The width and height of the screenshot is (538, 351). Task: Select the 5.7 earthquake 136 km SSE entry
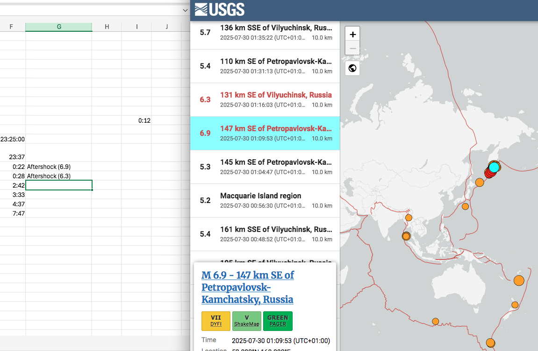tap(265, 32)
